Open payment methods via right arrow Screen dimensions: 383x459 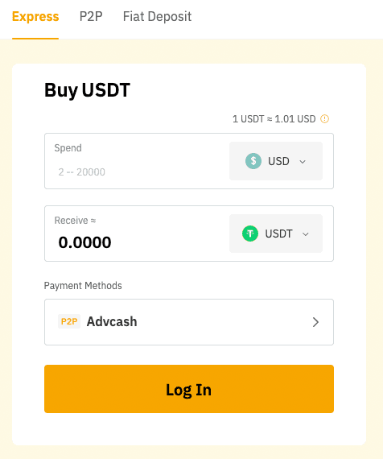pos(315,322)
